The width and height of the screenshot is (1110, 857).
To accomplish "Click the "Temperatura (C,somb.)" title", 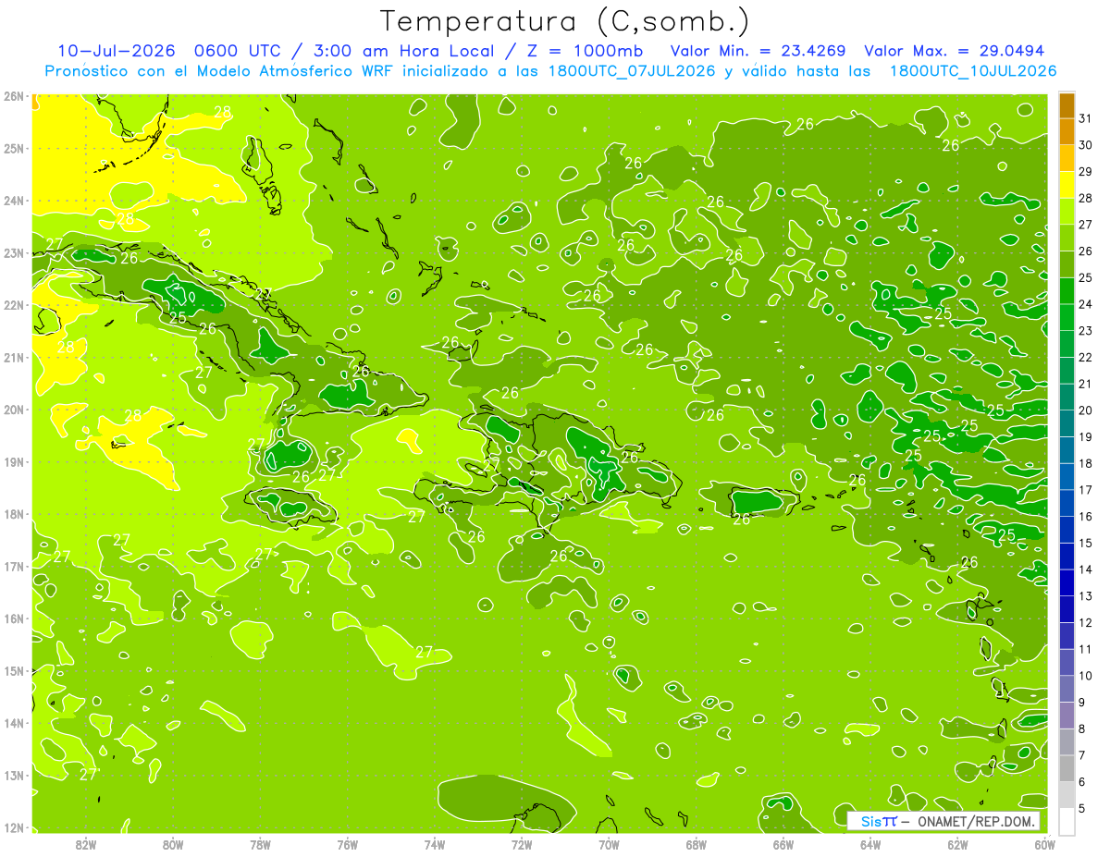I will (565, 21).
